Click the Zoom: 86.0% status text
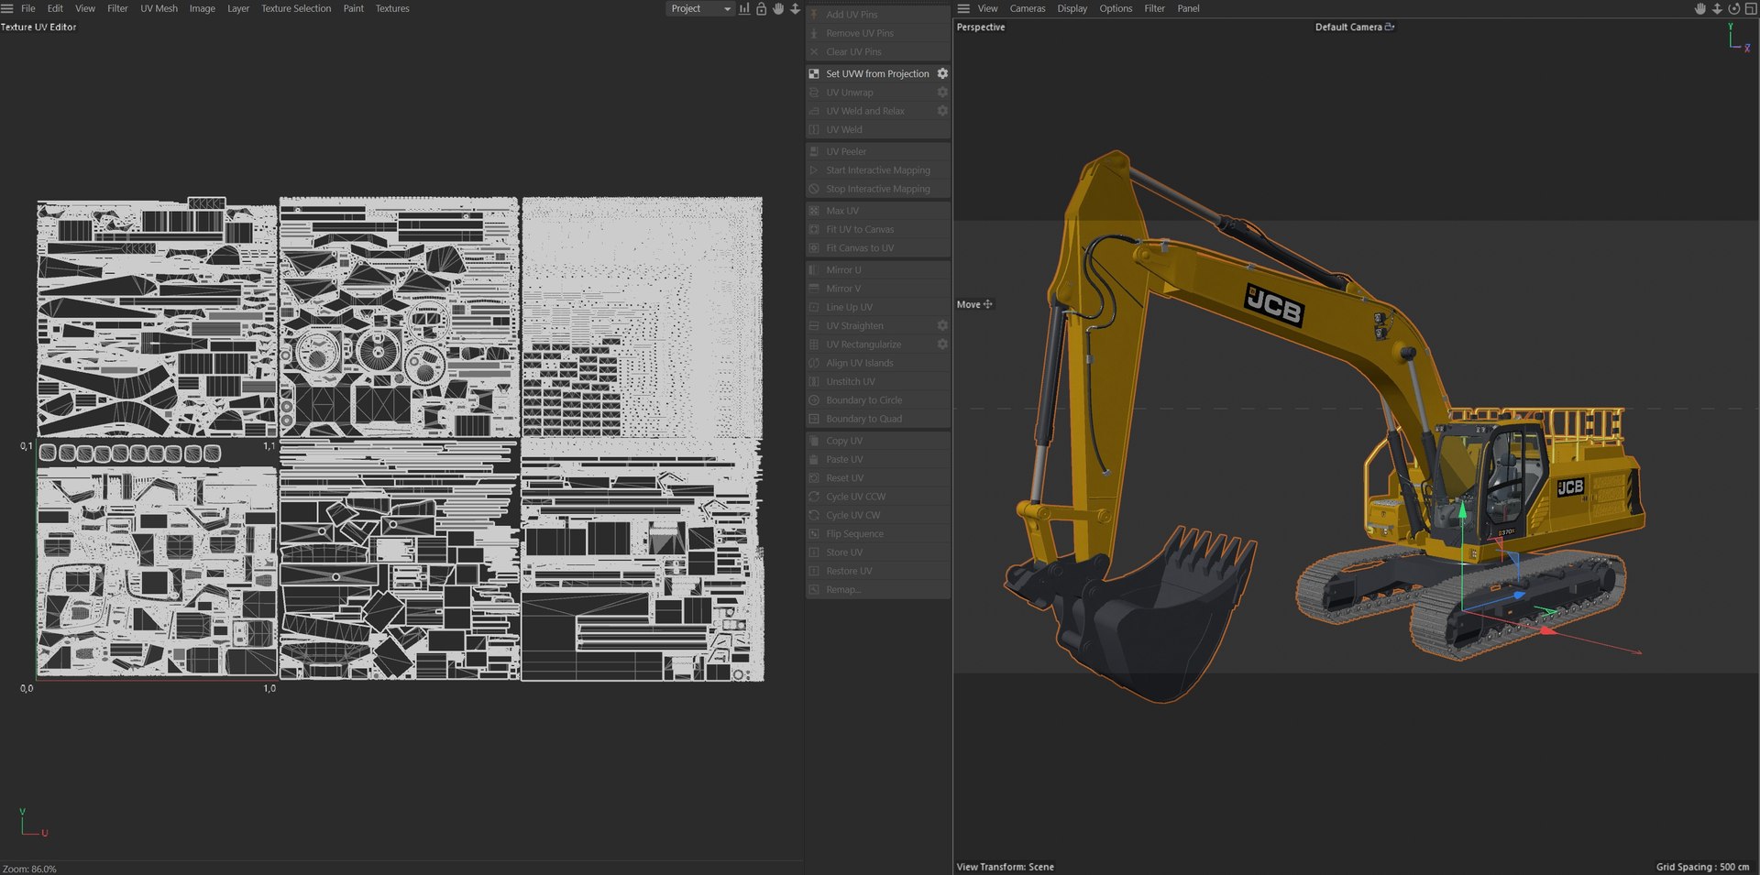This screenshot has width=1760, height=875. (29, 869)
